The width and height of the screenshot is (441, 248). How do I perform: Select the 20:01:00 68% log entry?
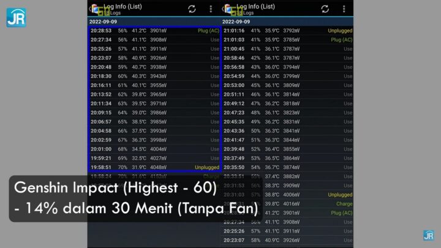click(x=155, y=149)
